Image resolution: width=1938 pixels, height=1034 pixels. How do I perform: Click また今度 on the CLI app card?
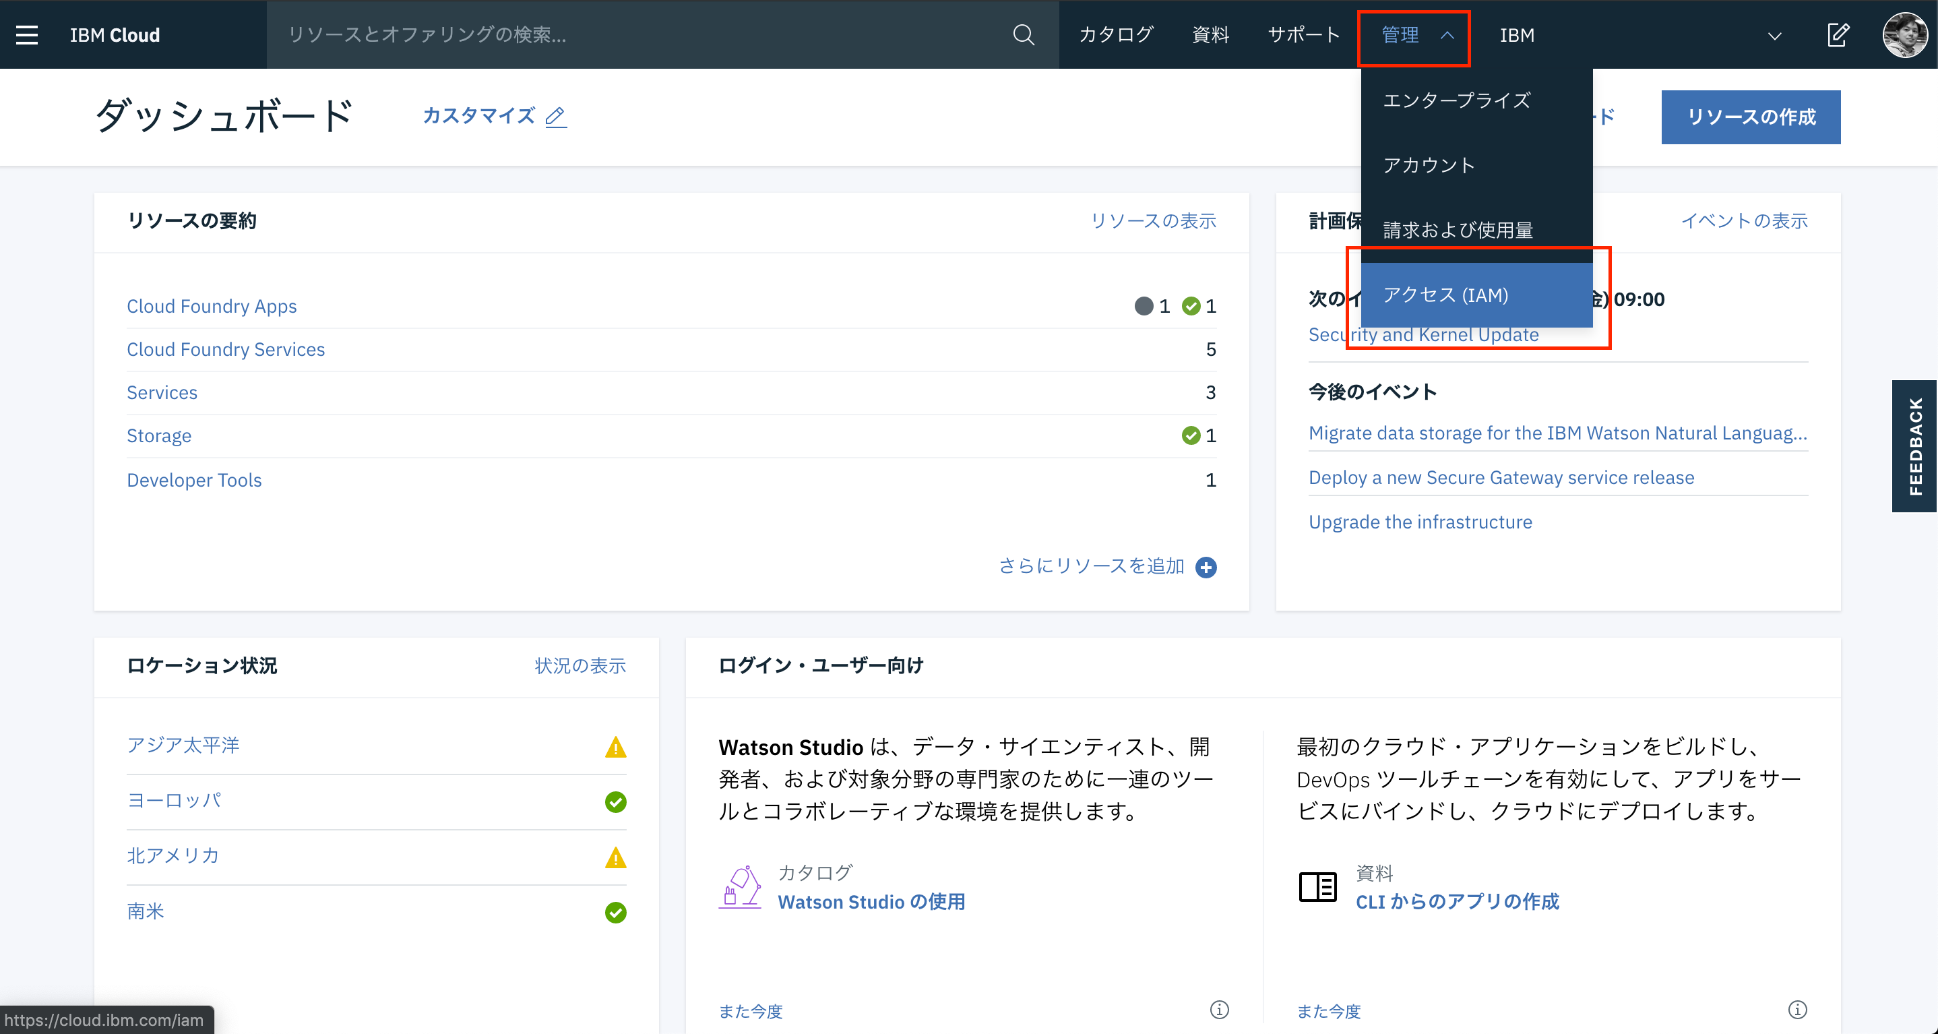click(x=1329, y=1012)
